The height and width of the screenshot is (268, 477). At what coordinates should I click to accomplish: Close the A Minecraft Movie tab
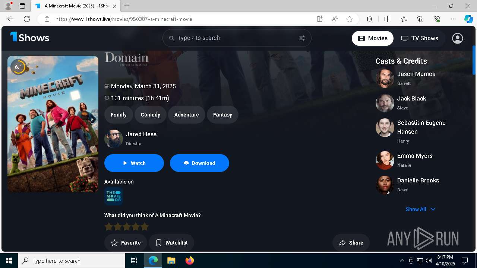pos(114,6)
